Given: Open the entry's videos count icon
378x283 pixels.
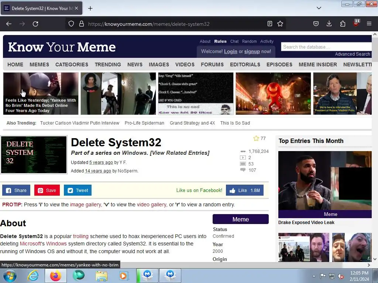Looking at the screenshot, I should (243, 158).
